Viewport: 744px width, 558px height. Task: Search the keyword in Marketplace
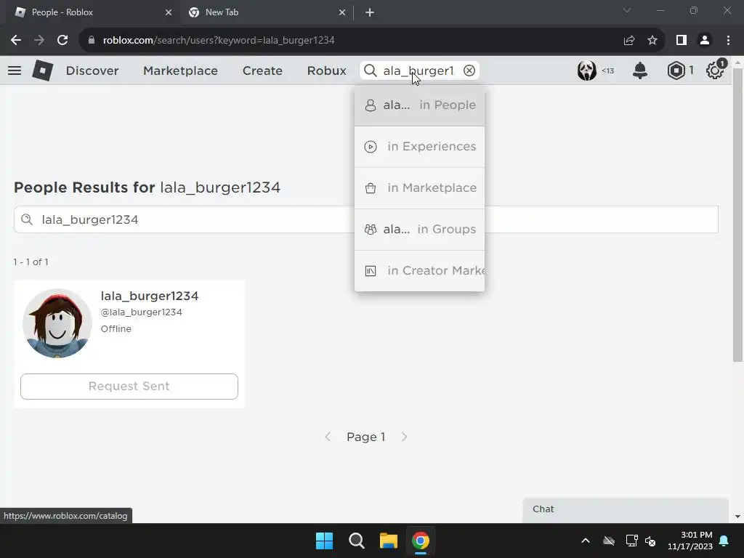419,188
